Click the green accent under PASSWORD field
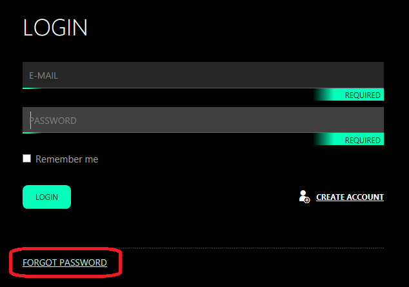409x287 pixels. [x=32, y=133]
